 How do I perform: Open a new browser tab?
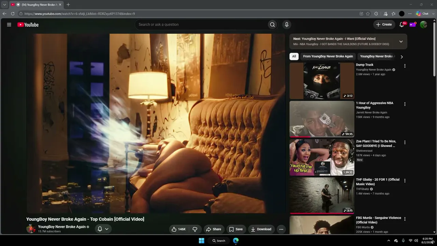pyautogui.click(x=68, y=4)
